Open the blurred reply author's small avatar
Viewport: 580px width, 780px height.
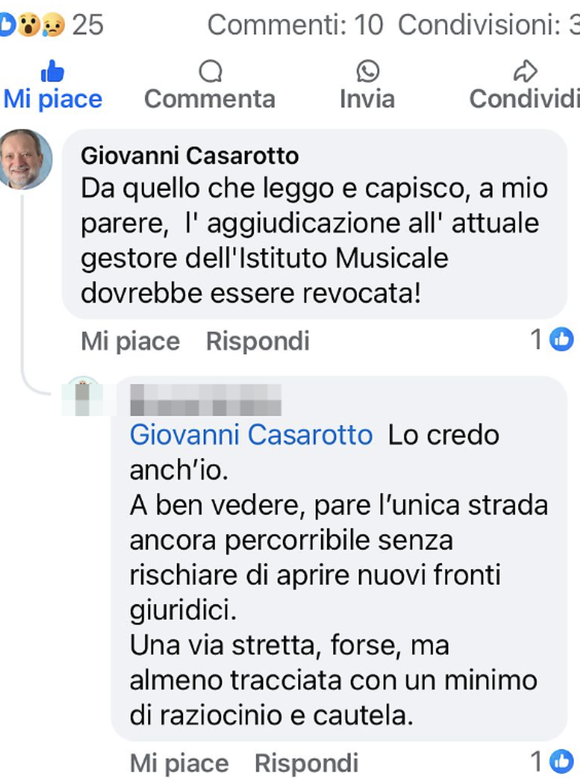click(x=83, y=397)
